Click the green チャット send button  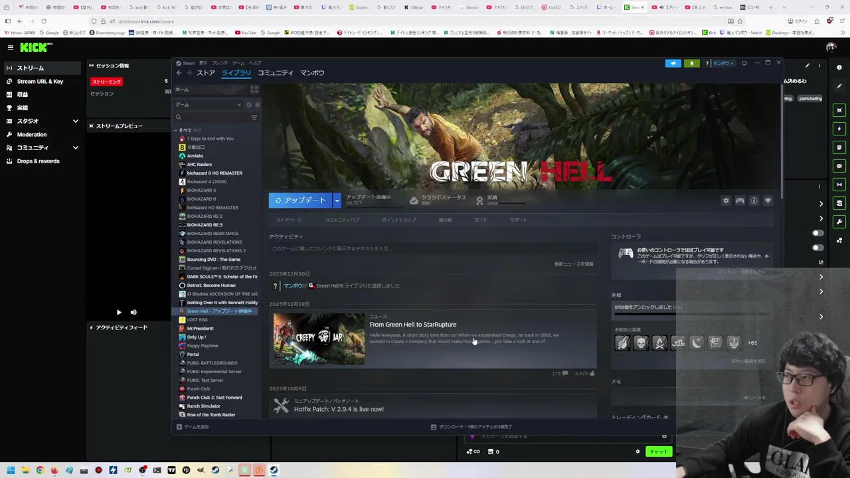point(659,451)
